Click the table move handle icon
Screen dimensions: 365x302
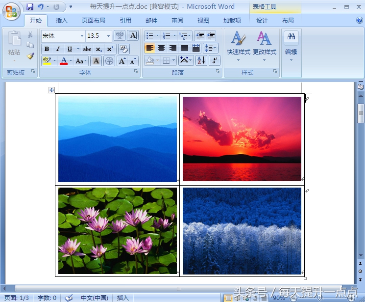pyautogui.click(x=51, y=90)
